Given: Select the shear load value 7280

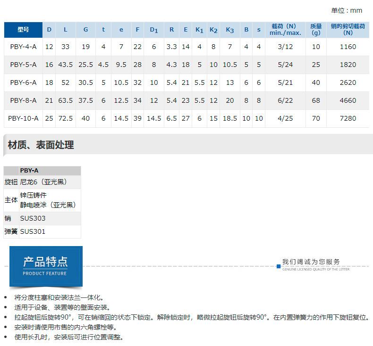Looking at the screenshot, I should pos(348,118).
